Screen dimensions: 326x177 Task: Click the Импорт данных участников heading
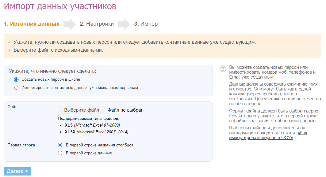click(x=60, y=6)
